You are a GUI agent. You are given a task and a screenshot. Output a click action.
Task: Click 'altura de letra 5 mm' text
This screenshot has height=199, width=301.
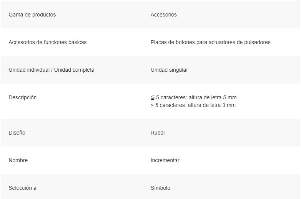213,97
